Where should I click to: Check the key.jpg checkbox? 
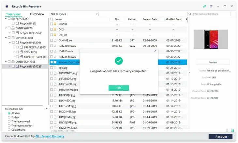click(x=52, y=68)
